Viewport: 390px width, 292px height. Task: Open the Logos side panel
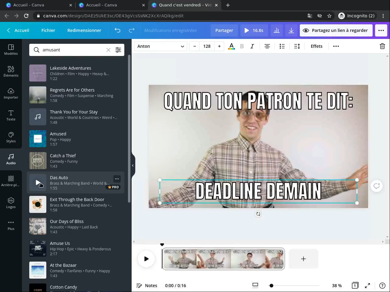11,203
